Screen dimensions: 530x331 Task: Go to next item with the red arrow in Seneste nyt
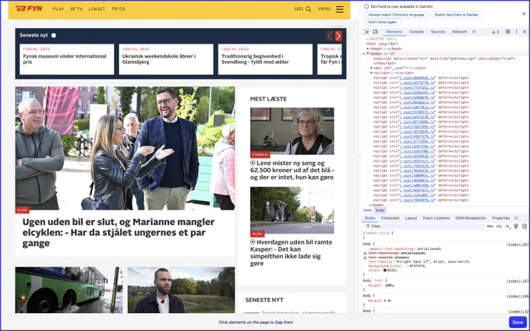click(x=338, y=36)
